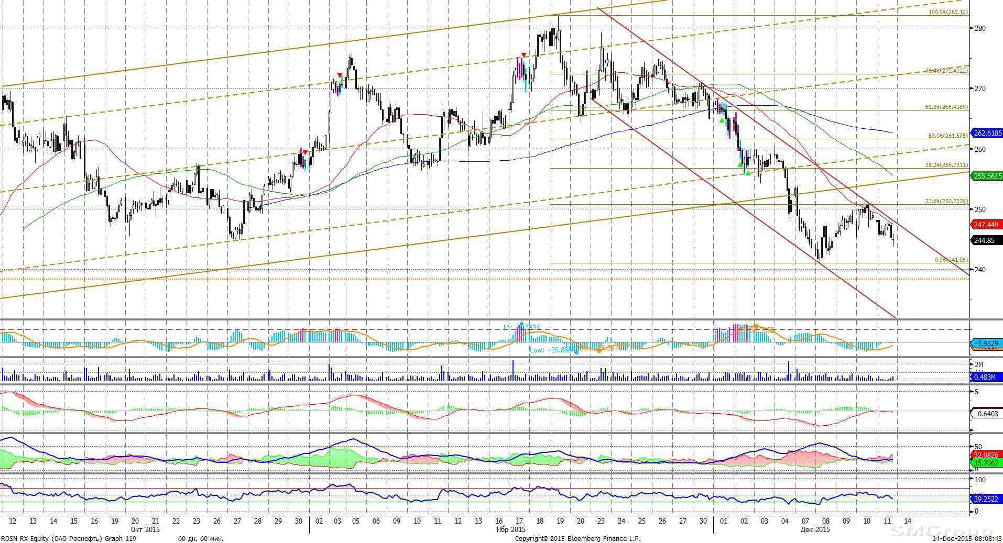The width and height of the screenshot is (1003, 543).
Task: Click the red down-triangle marker near November 3
Action: click(340, 76)
